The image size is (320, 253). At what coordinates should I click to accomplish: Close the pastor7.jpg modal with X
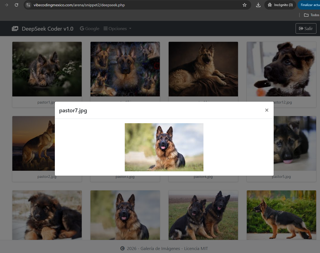tap(267, 110)
